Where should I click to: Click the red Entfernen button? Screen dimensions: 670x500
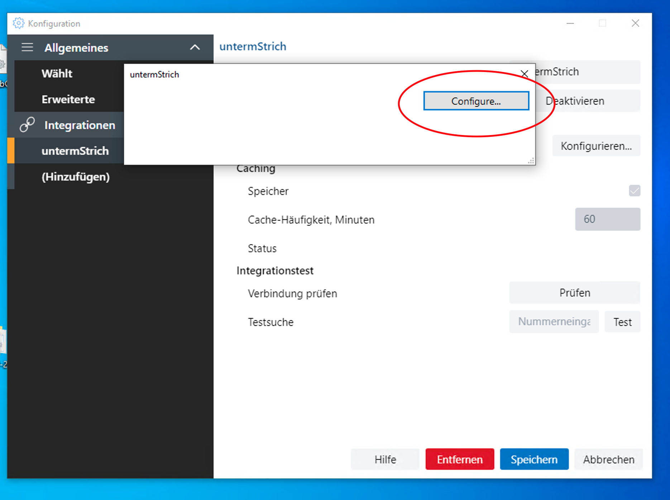click(459, 459)
